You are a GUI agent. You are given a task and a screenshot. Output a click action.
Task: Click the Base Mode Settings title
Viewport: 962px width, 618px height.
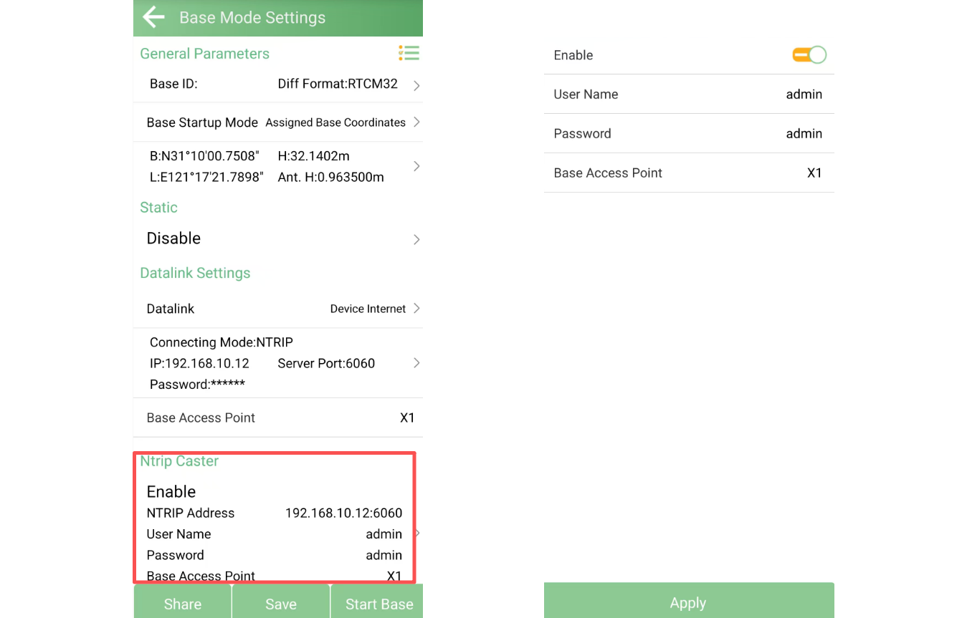coord(252,18)
